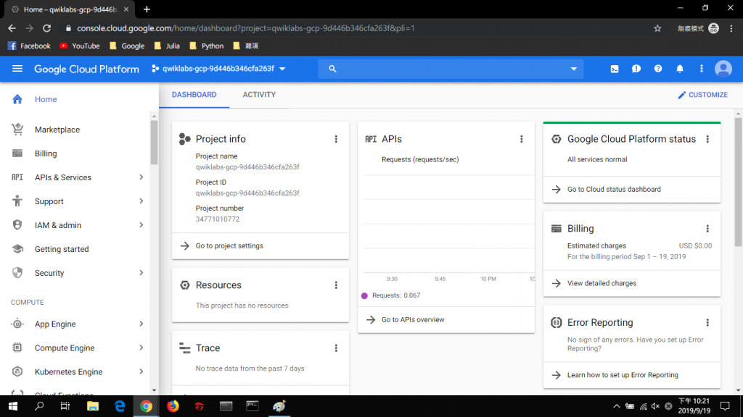This screenshot has width=743, height=417.
Task: Show hidden system tray icons
Action: point(617,406)
